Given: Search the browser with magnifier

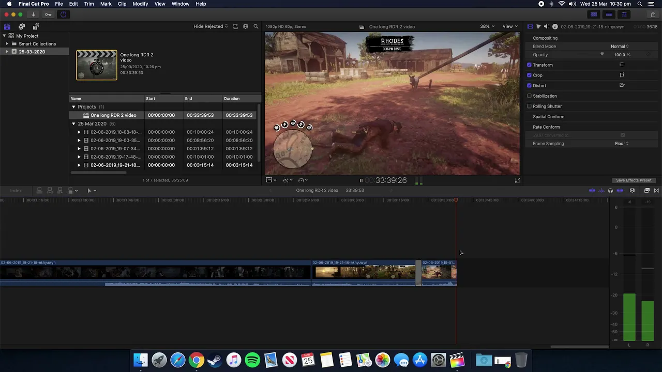Looking at the screenshot, I should [255, 26].
